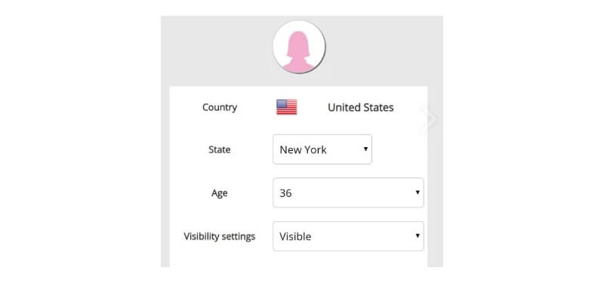Screen dimensions: 604x283
Task: Click the State dropdown's small arrow
Action: pos(365,149)
